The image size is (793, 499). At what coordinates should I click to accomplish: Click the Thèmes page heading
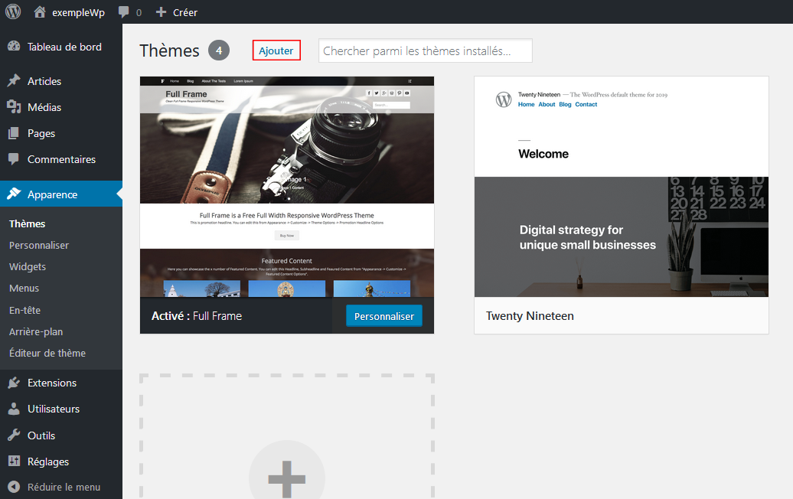click(x=169, y=51)
